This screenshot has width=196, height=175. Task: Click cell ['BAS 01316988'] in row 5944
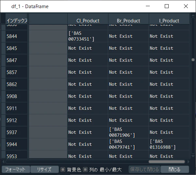click(x=169, y=144)
